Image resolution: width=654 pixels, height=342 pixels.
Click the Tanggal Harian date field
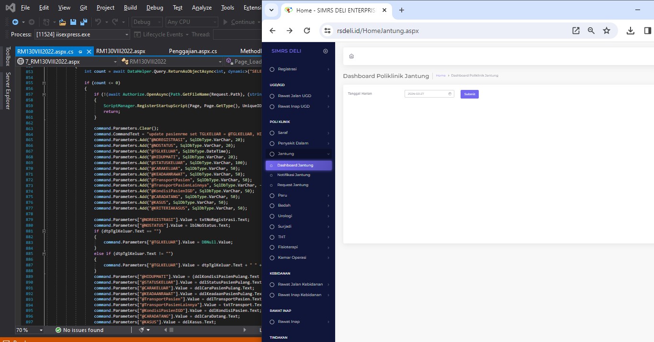(x=429, y=94)
